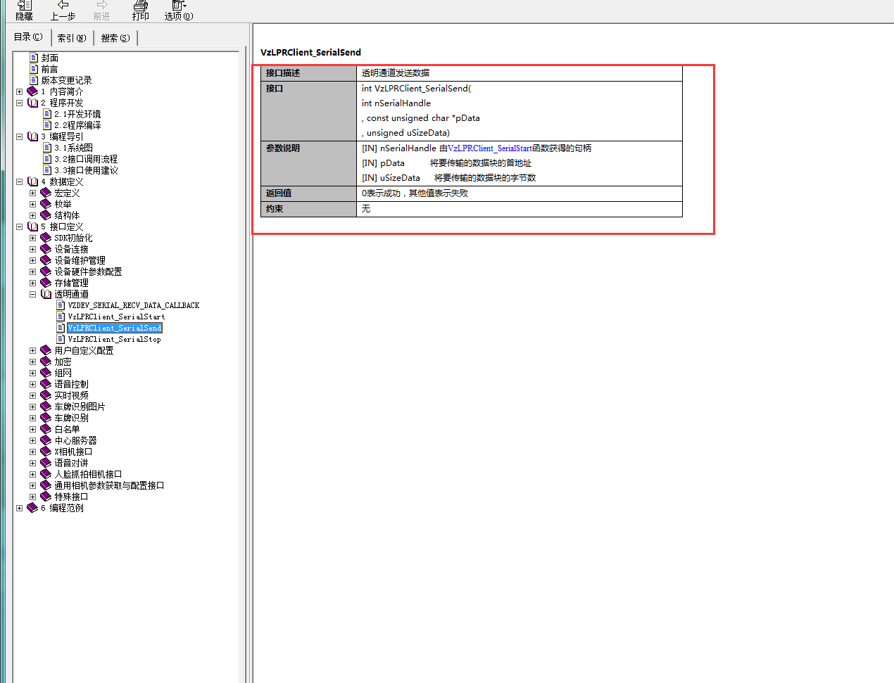Switch to the 搜索(S) tab

pos(115,38)
